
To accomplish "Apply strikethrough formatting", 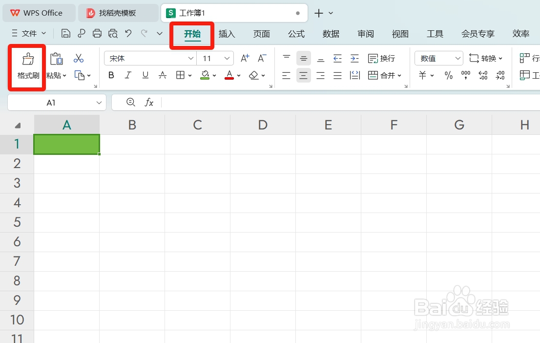I will click(162, 75).
